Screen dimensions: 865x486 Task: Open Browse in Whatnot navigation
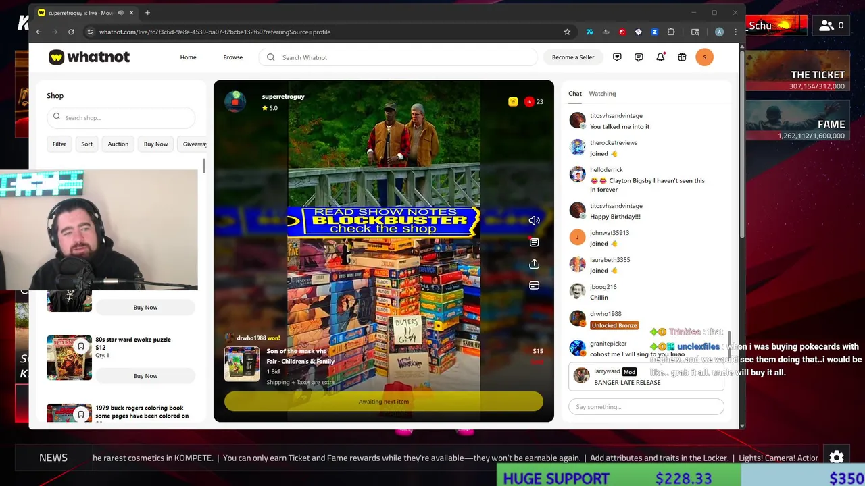tap(232, 57)
